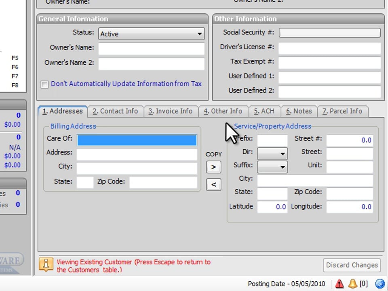The width and height of the screenshot is (388, 291).
Task: Click the N/A value in left panel
Action: pos(15,148)
